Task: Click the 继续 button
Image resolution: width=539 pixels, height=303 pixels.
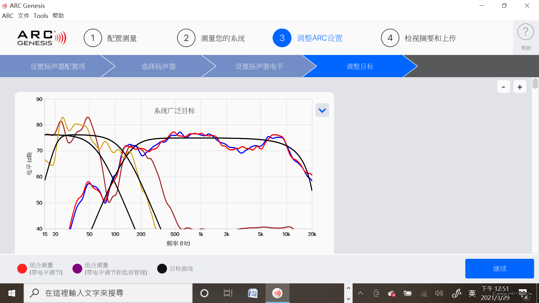Action: [499, 268]
